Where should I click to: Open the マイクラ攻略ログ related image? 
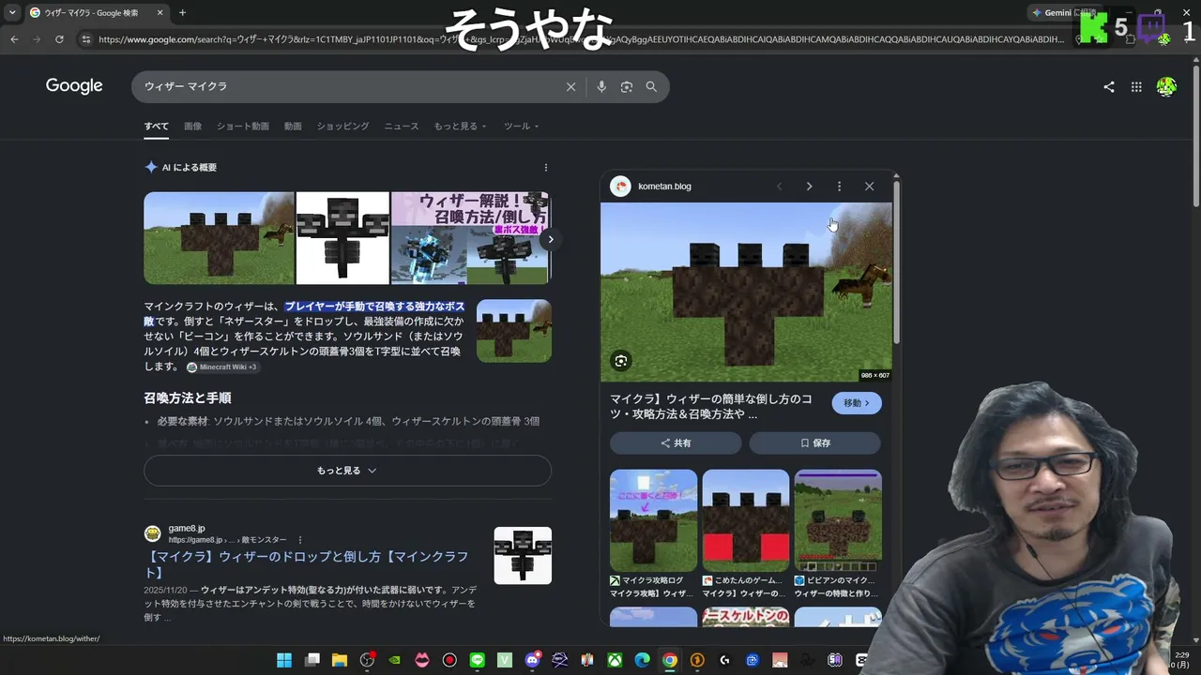tap(653, 520)
